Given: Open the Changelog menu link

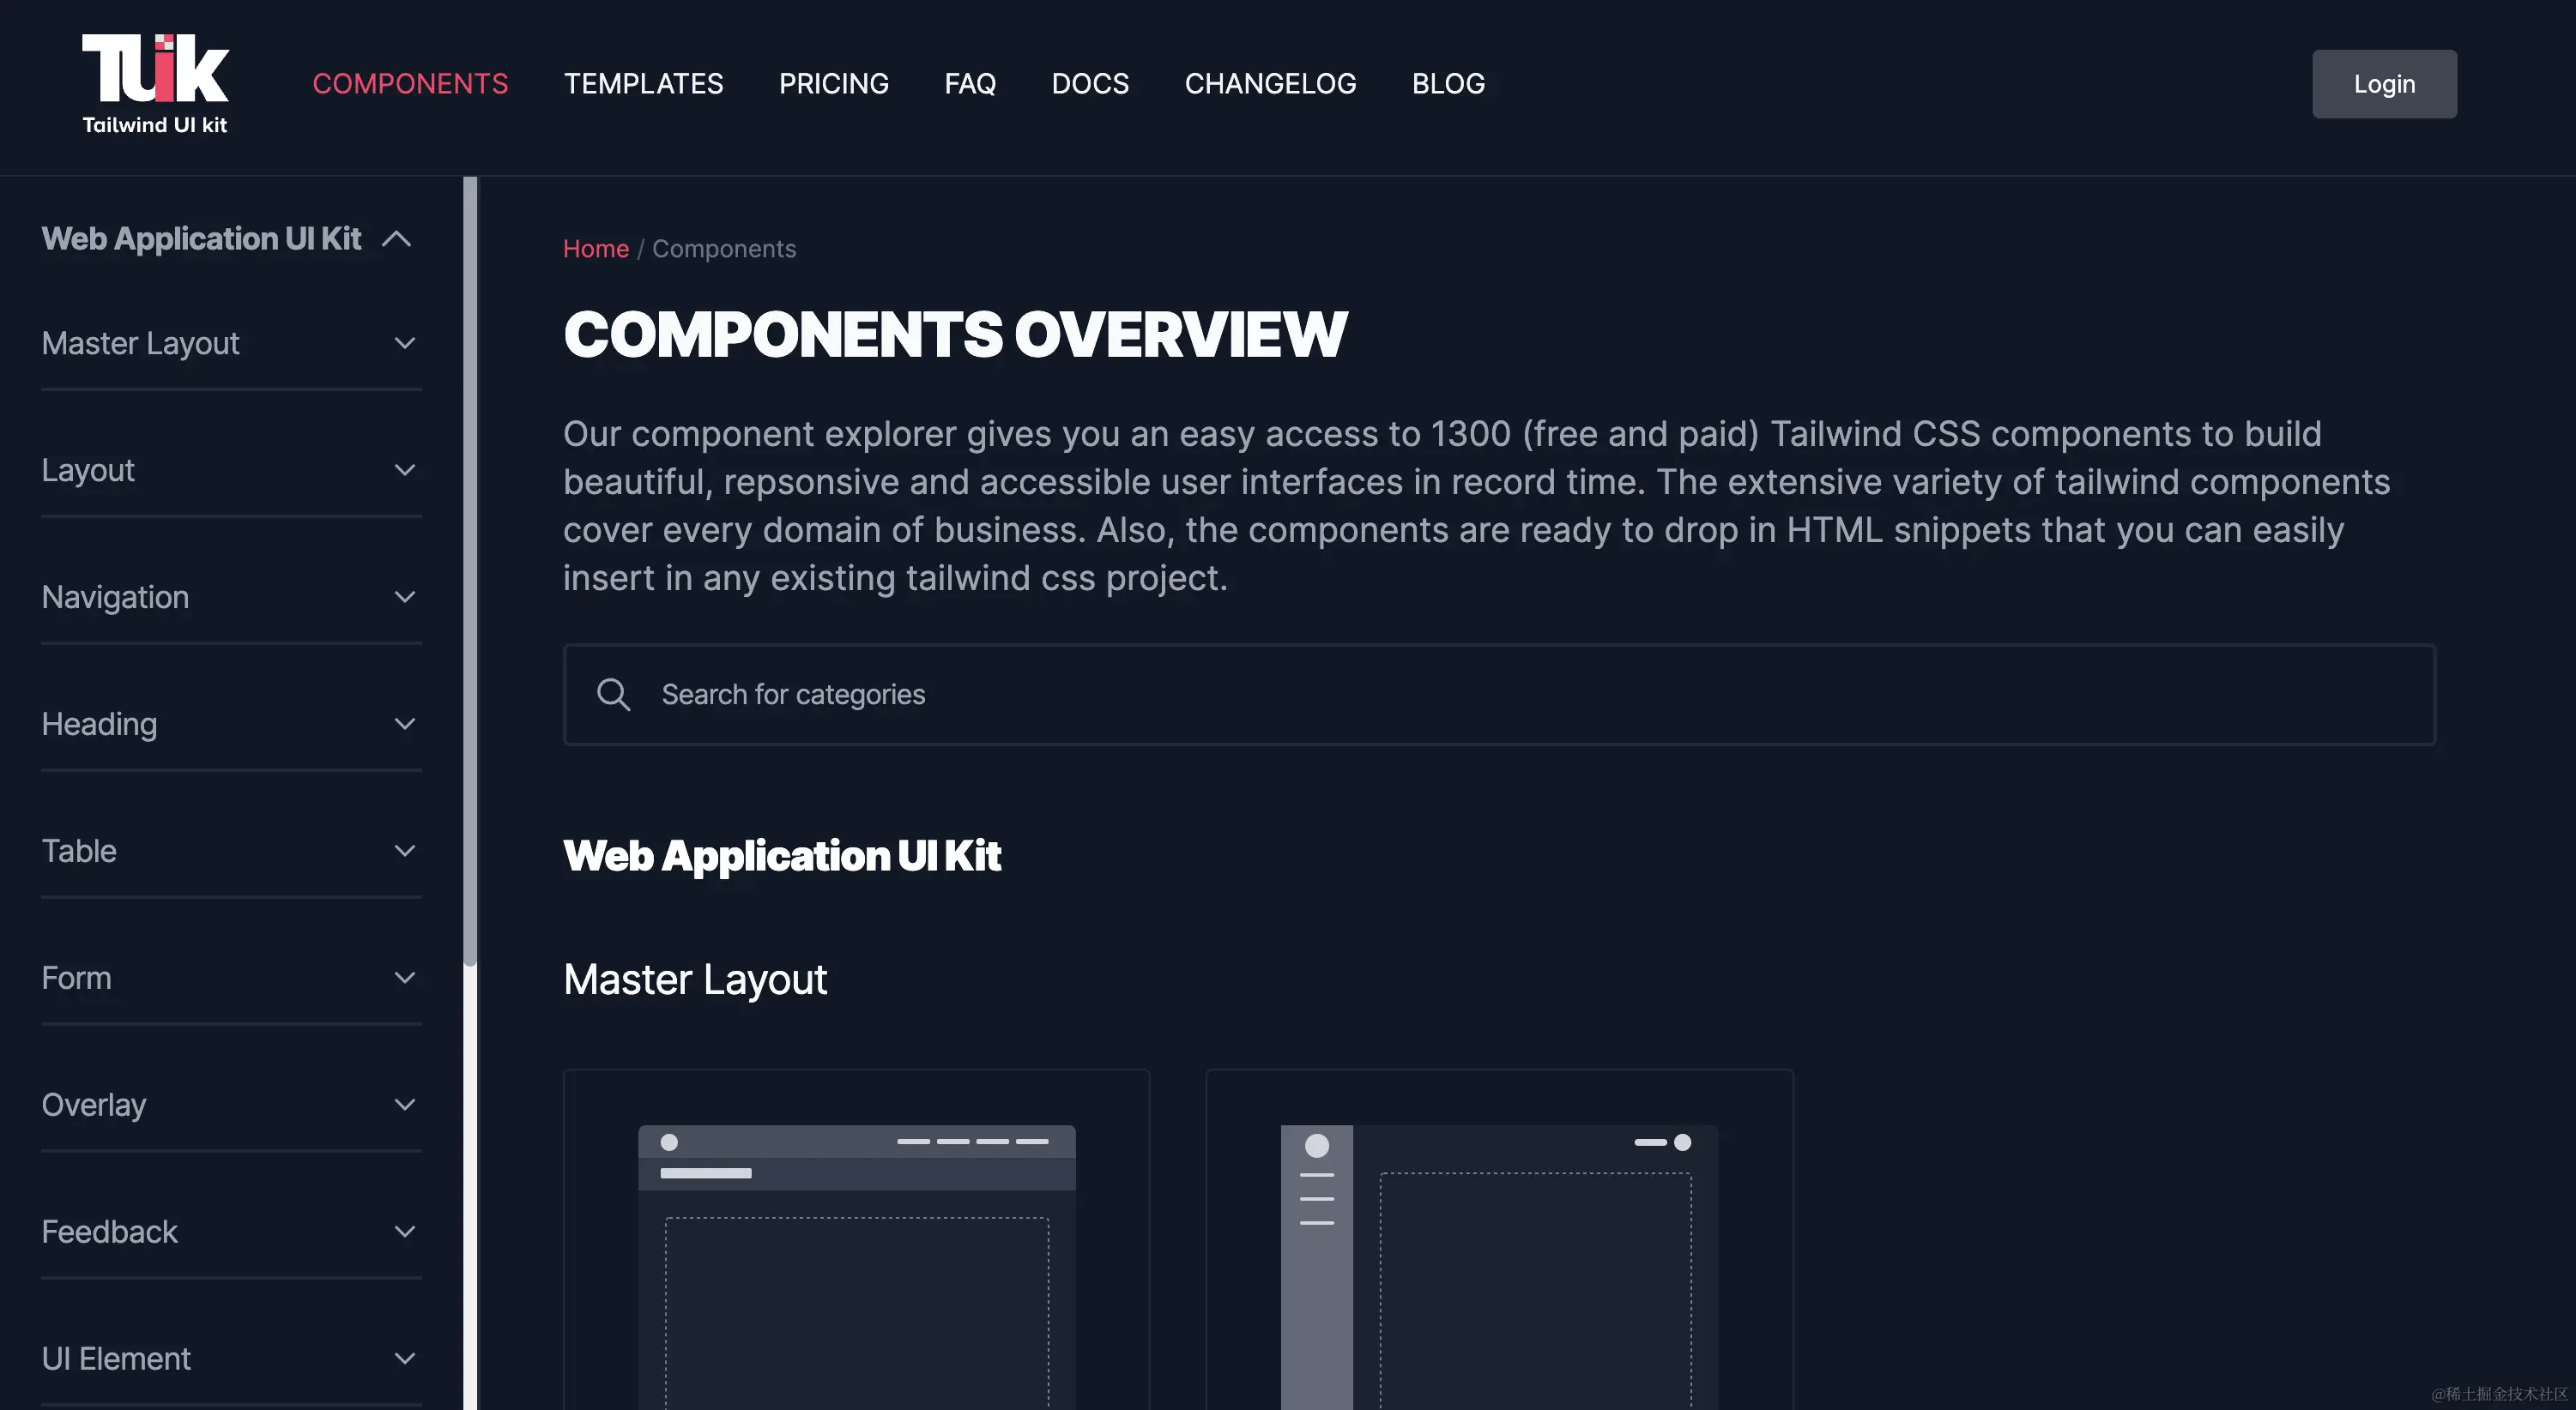Looking at the screenshot, I should coord(1270,84).
